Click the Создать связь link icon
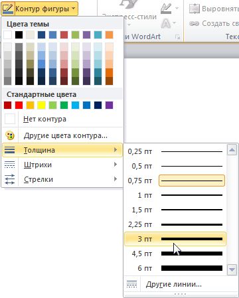239x298 pixels. click(195, 23)
